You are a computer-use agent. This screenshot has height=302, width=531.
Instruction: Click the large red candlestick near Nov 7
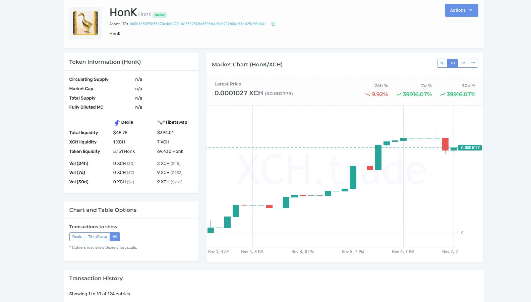tap(445, 144)
